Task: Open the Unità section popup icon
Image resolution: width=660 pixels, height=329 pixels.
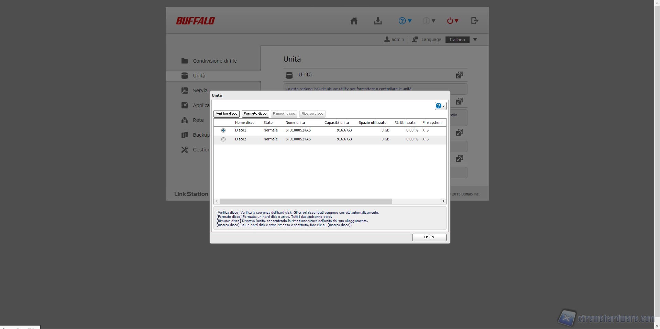Action: [x=459, y=75]
